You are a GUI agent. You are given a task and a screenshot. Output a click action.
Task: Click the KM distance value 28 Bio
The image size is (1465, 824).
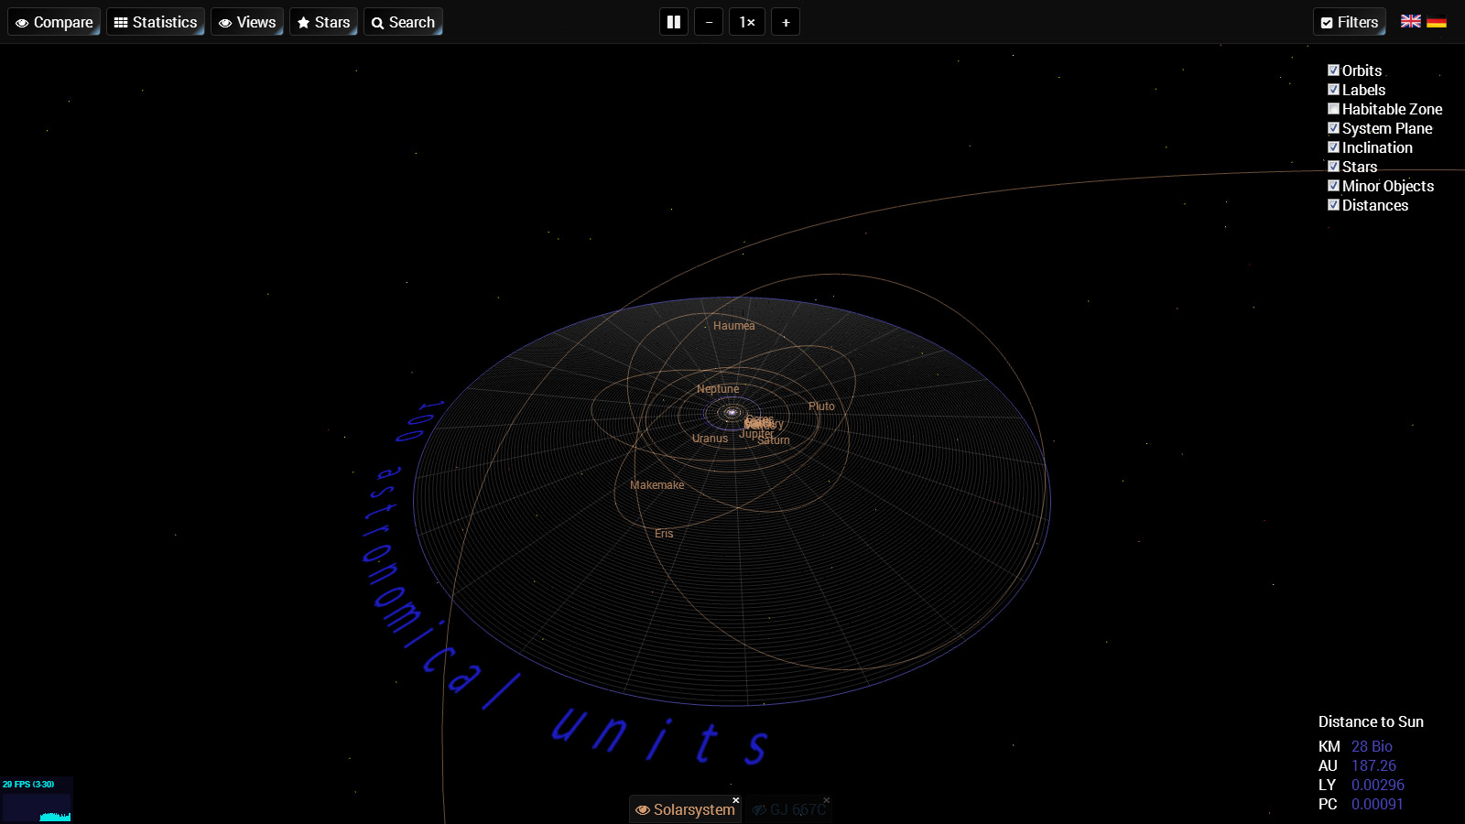click(1372, 747)
